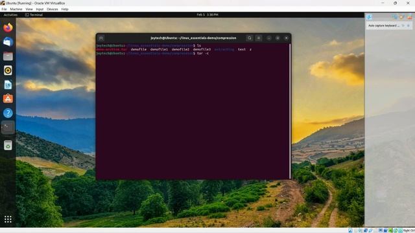The image size is (415, 233).
Task: Open the VirtualBox Input menu
Action: click(40, 9)
